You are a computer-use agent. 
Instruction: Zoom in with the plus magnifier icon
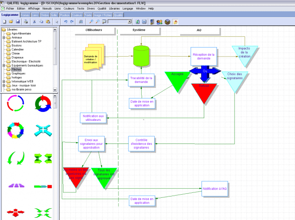(x=91, y=22)
